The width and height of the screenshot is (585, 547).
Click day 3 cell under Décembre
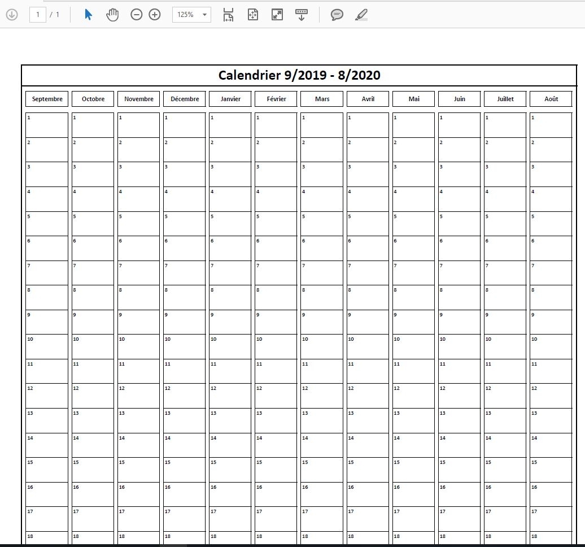pos(185,175)
